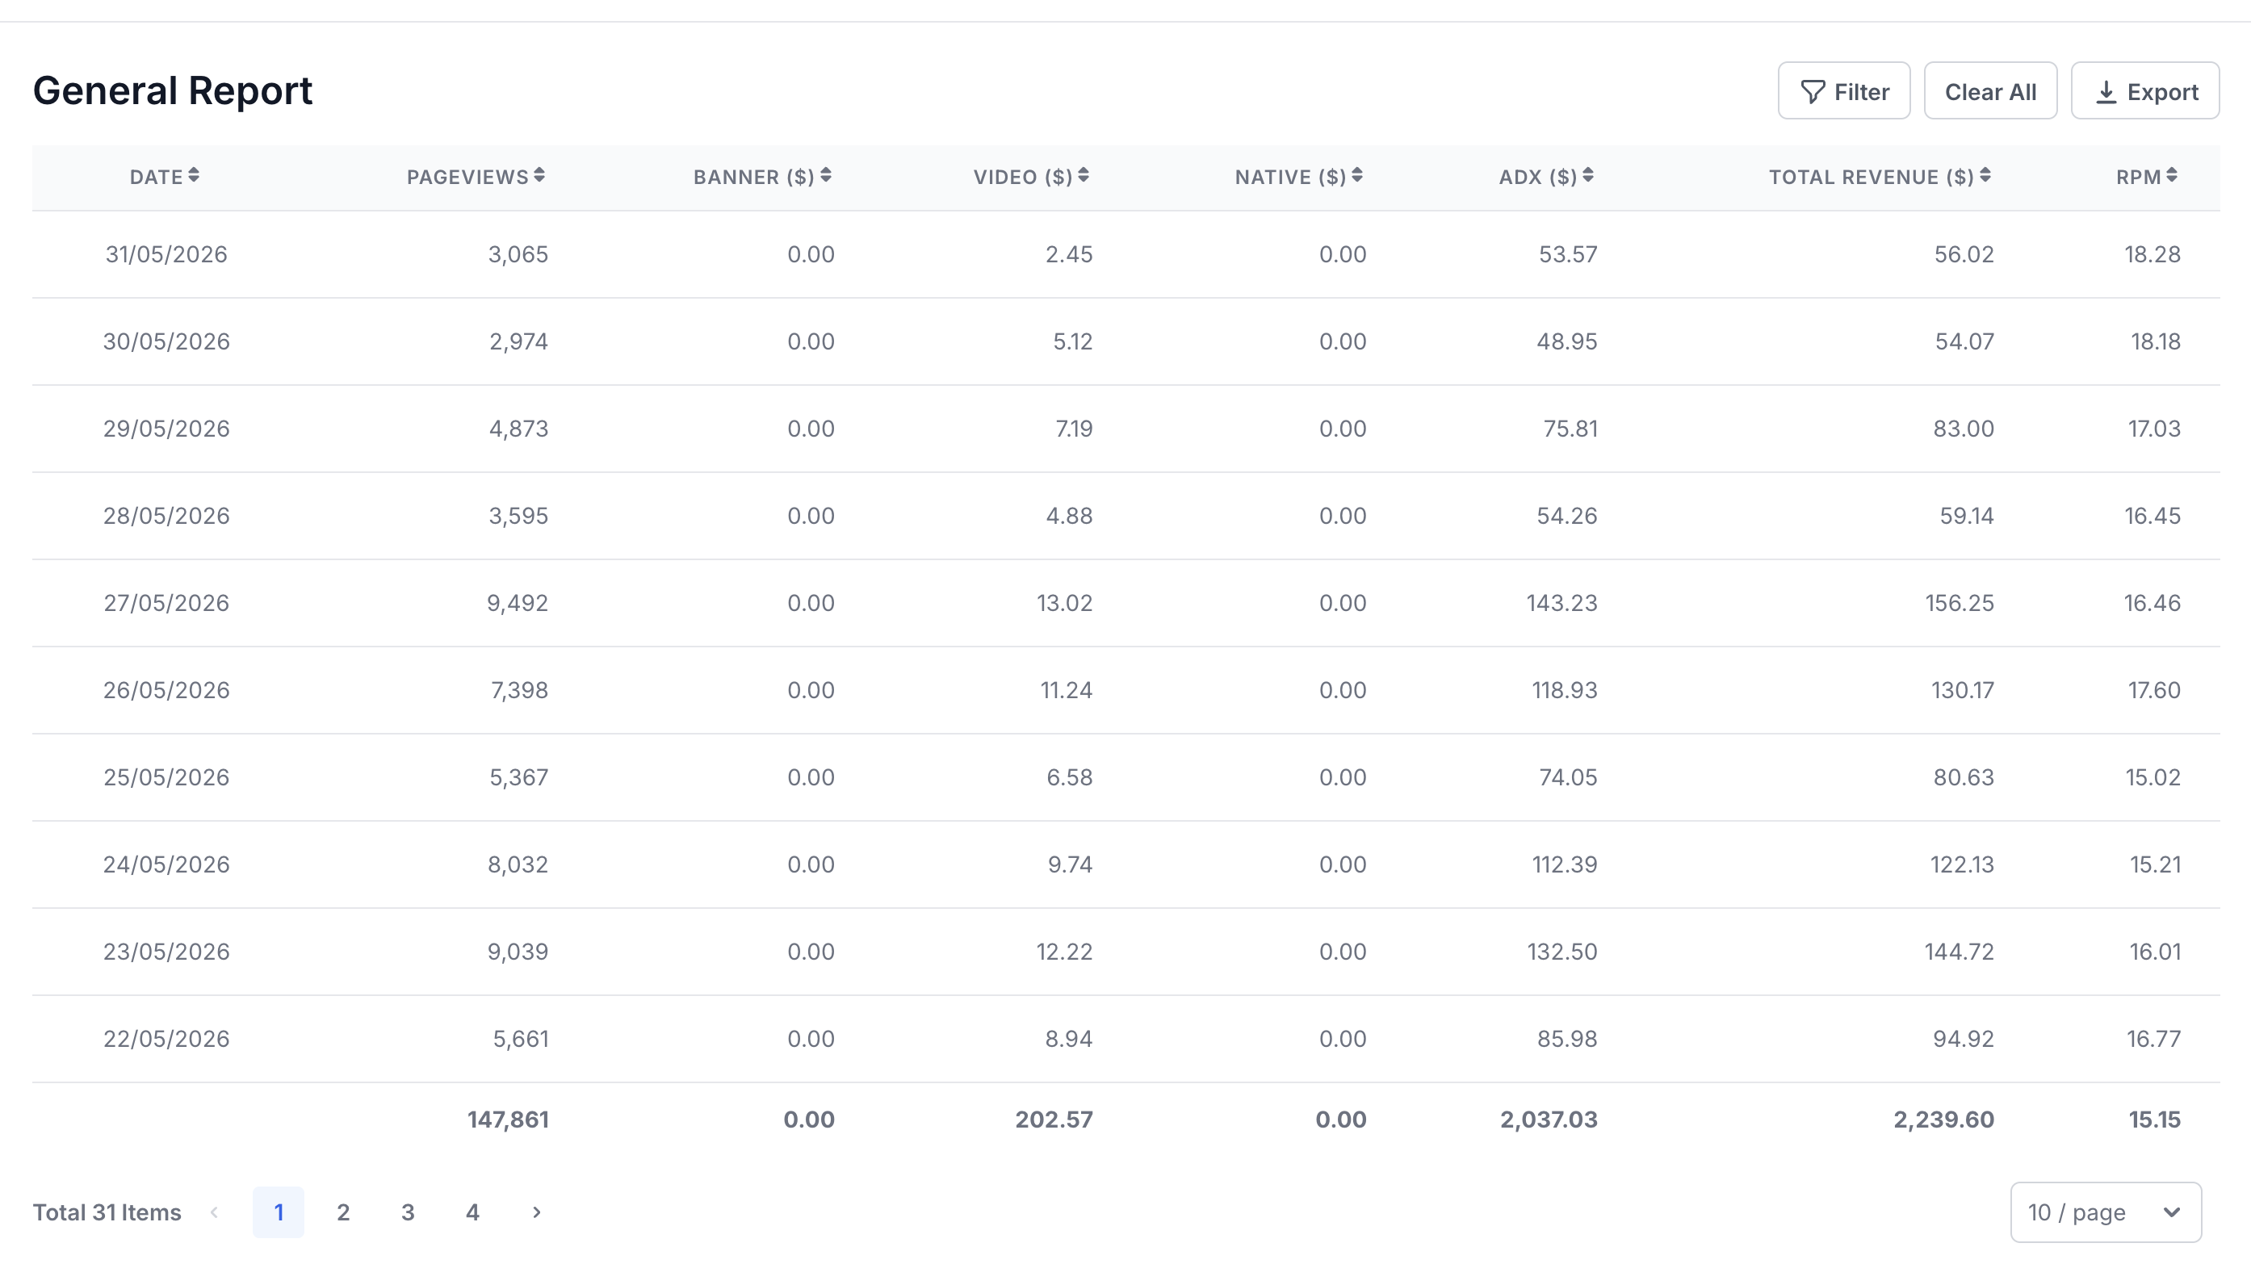Click the PAGEVIEWS column header label
This screenshot has height=1264, width=2251.
coord(467,178)
